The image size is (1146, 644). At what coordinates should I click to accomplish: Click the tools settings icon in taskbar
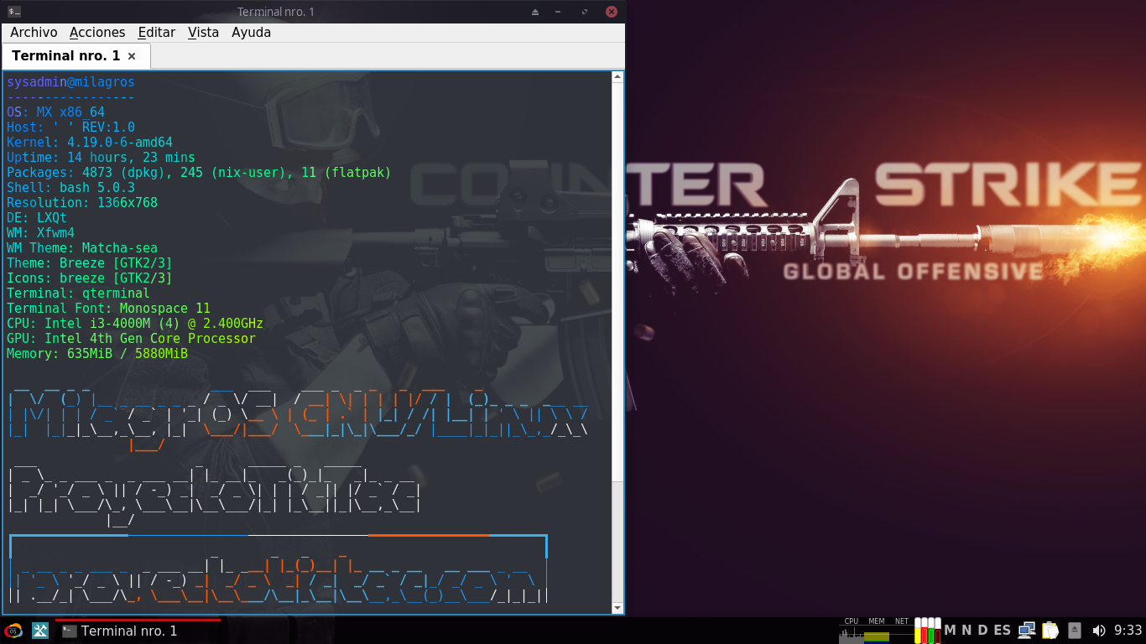point(39,631)
